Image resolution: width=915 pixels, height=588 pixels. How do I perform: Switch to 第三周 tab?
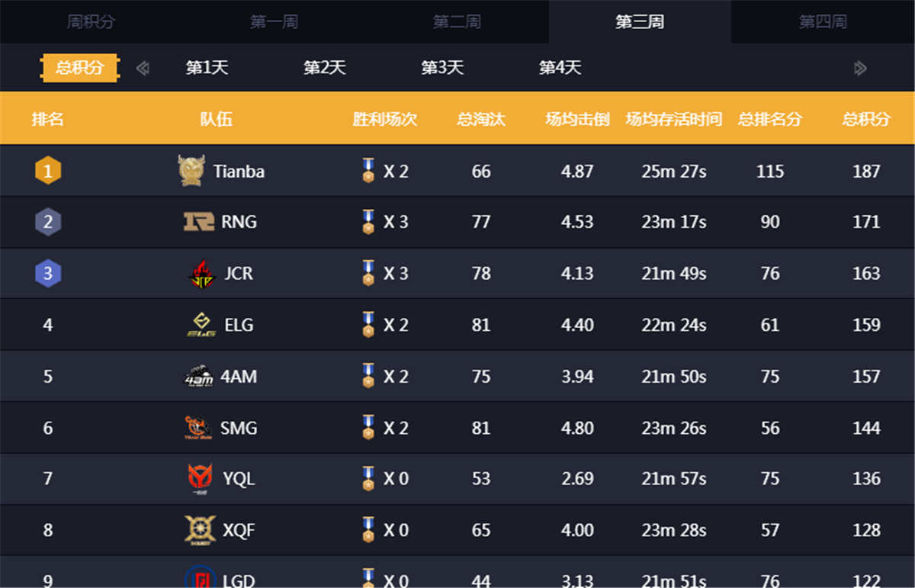point(640,21)
